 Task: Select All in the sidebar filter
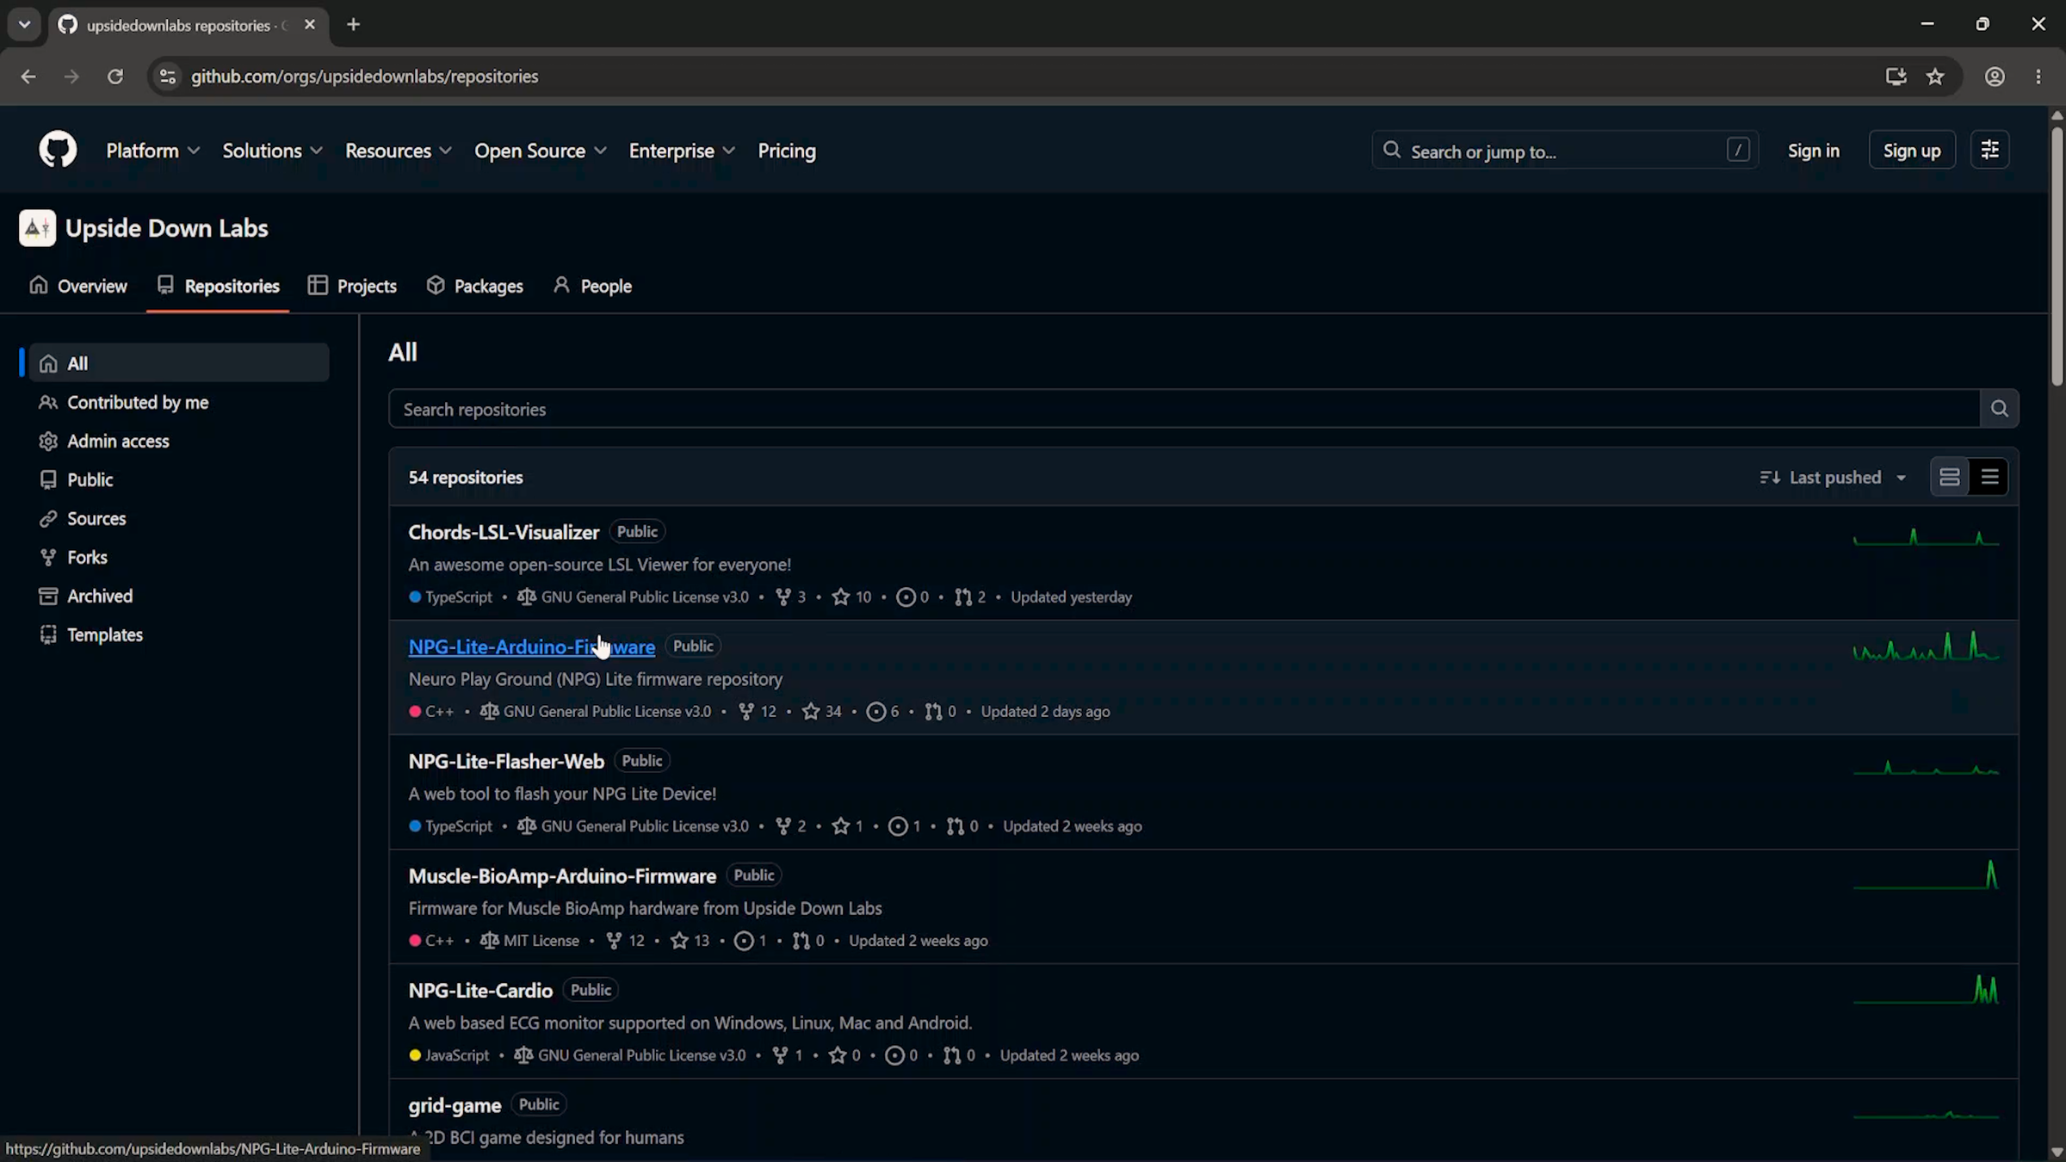(179, 363)
